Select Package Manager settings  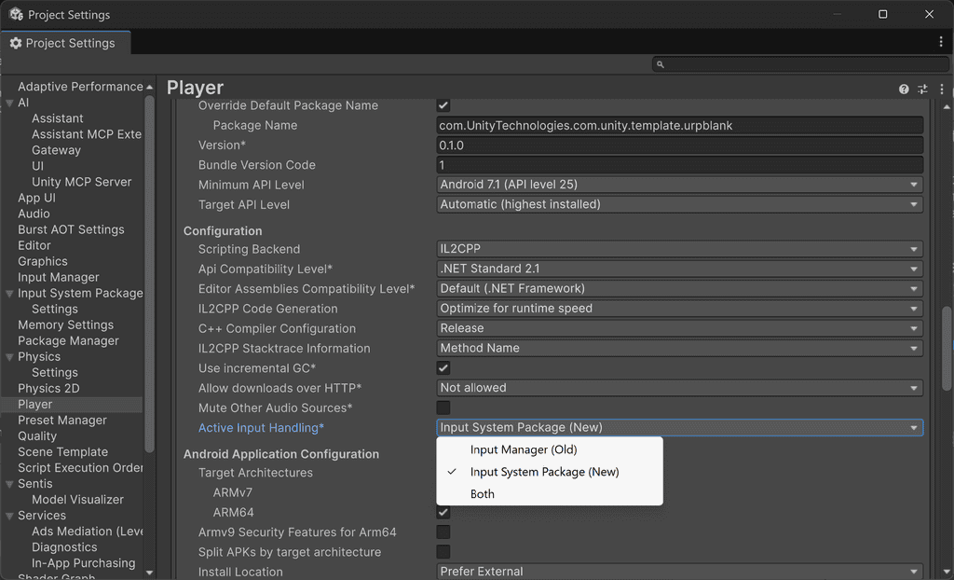pyautogui.click(x=68, y=340)
